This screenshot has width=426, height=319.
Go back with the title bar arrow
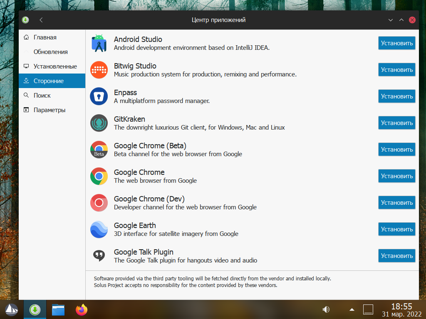[x=41, y=20]
